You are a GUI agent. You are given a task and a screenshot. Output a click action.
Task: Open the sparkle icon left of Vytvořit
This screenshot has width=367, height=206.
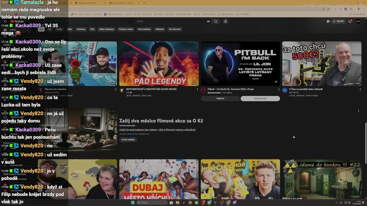coord(328,21)
